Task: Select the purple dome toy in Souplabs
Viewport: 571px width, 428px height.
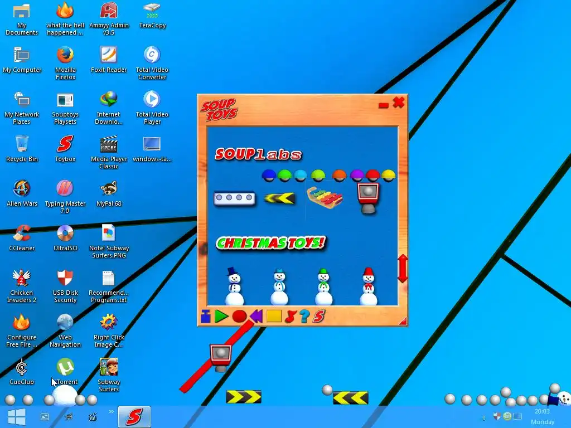Action: [357, 176]
